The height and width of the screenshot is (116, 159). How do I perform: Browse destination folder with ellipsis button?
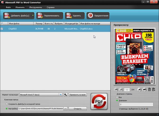click(x=65, y=109)
